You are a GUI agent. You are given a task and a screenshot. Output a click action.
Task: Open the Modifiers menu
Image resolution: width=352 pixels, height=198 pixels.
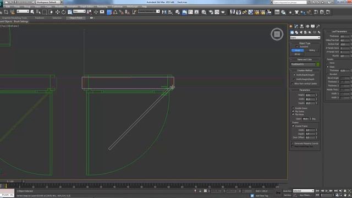pyautogui.click(x=59, y=7)
